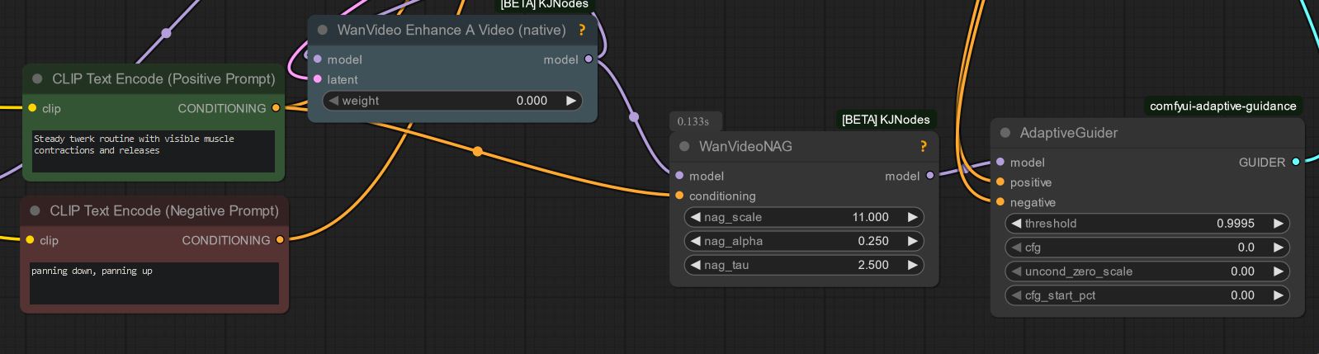Open help for WanVideo Enhance A Video node
The width and height of the screenshot is (1319, 354).
point(582,31)
